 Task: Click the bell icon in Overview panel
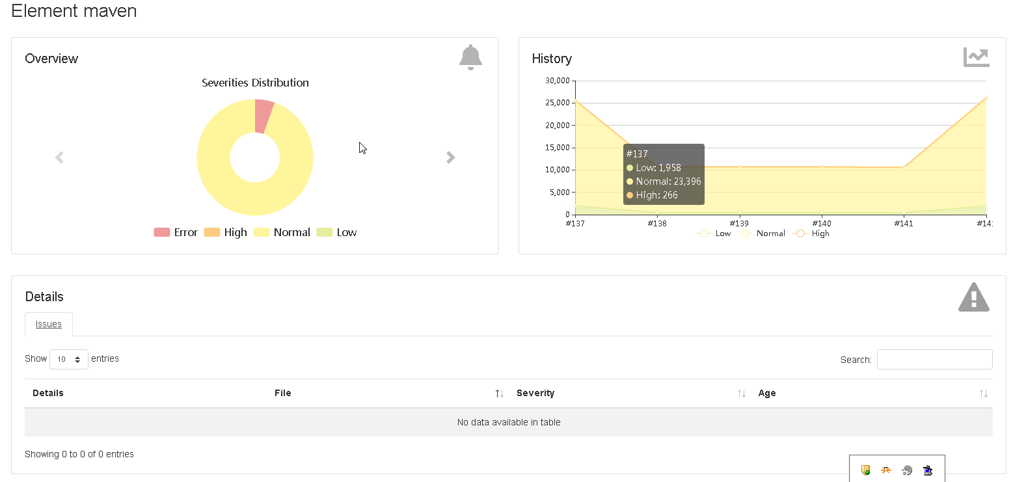470,57
